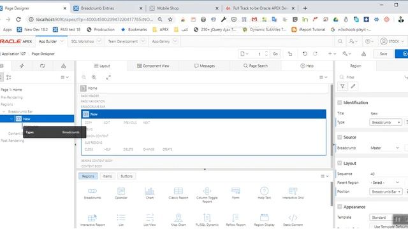The width and height of the screenshot is (408, 229).
Task: Open the Layout tab
Action: tap(102, 66)
